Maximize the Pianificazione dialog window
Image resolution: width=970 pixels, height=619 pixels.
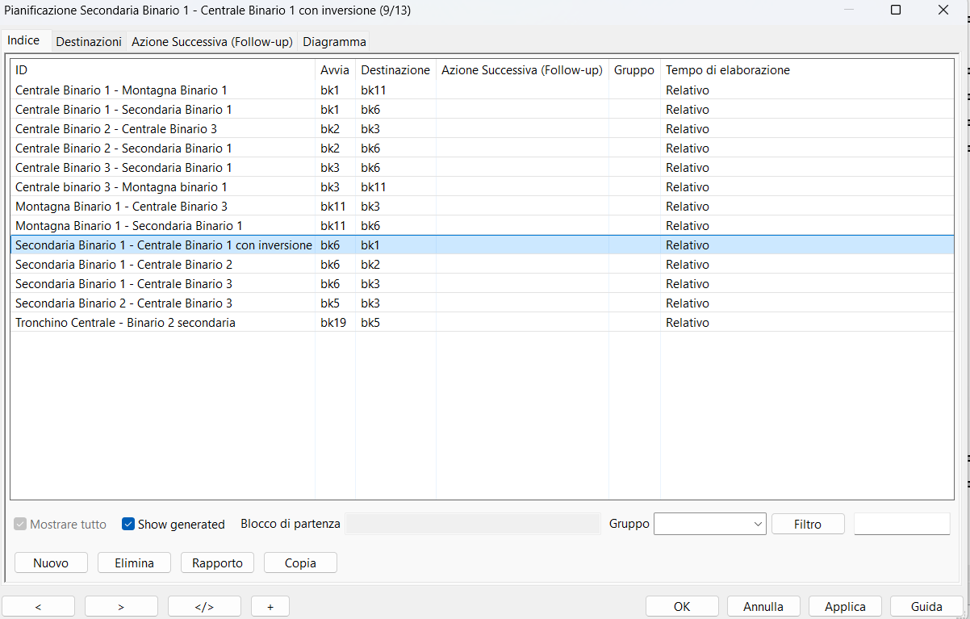(896, 10)
